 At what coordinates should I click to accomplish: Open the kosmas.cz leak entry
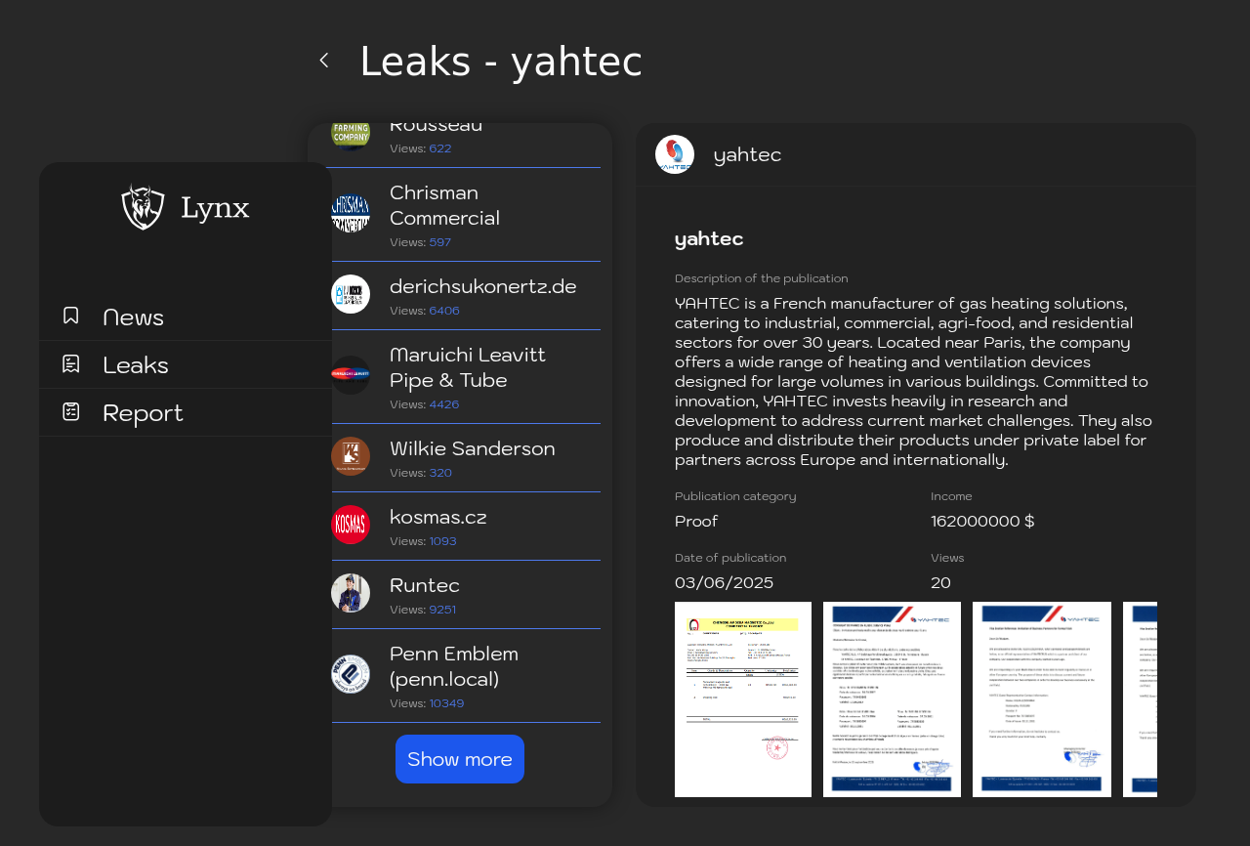(x=460, y=527)
